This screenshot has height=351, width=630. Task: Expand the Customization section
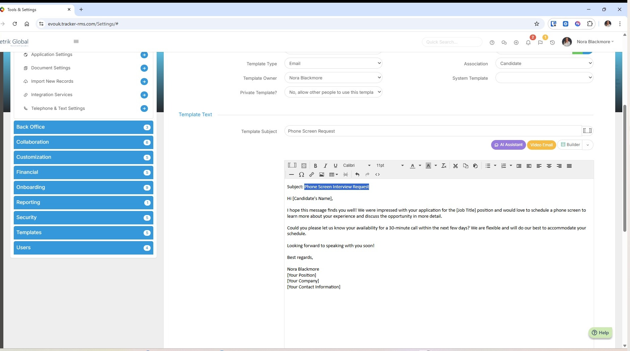coord(83,157)
